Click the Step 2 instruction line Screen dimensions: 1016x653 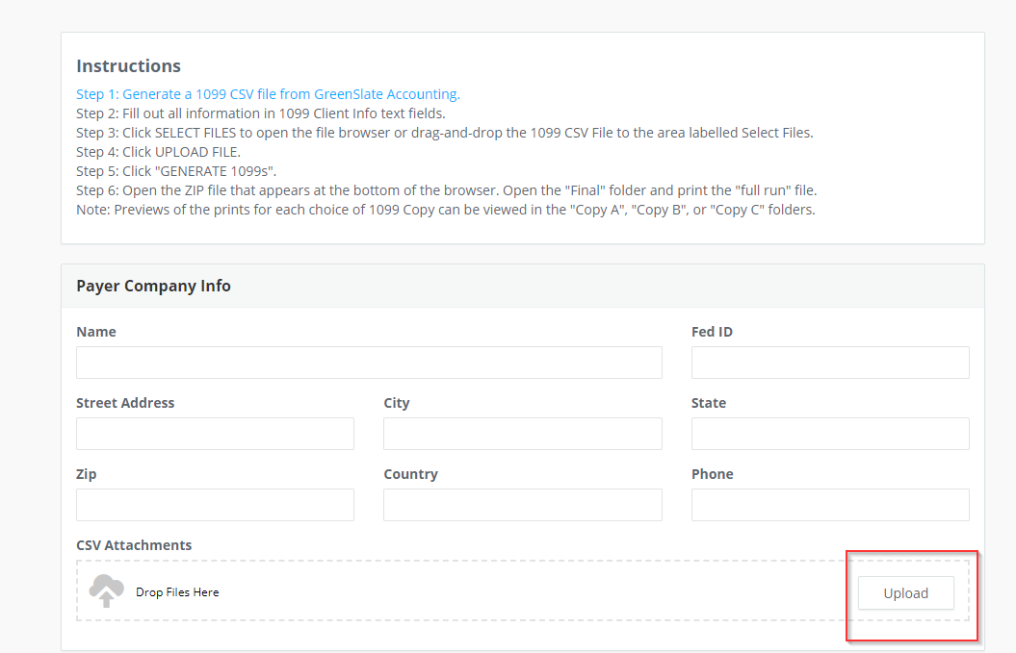260,113
